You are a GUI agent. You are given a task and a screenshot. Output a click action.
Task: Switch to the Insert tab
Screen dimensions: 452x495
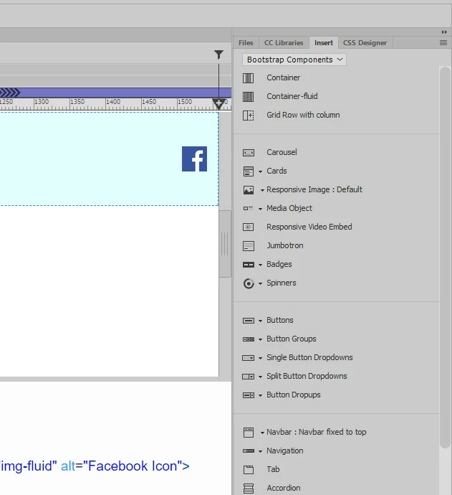[x=324, y=42]
